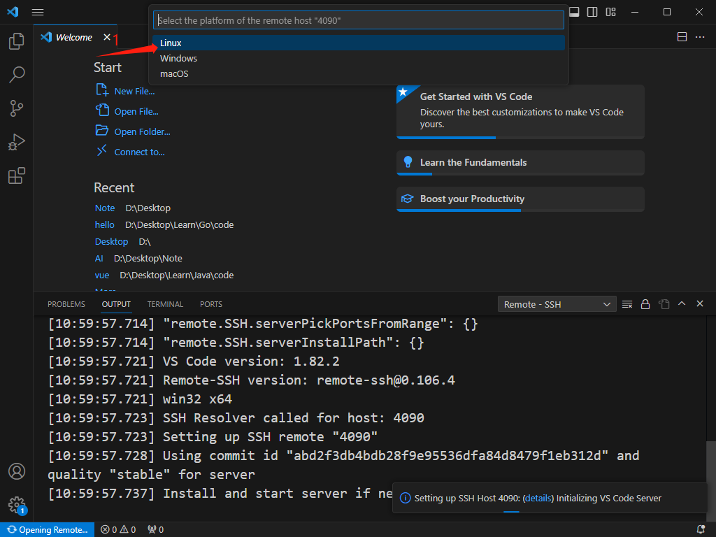Screen dimensions: 716x537
Task: Open recent folder Note
Action: click(x=105, y=208)
